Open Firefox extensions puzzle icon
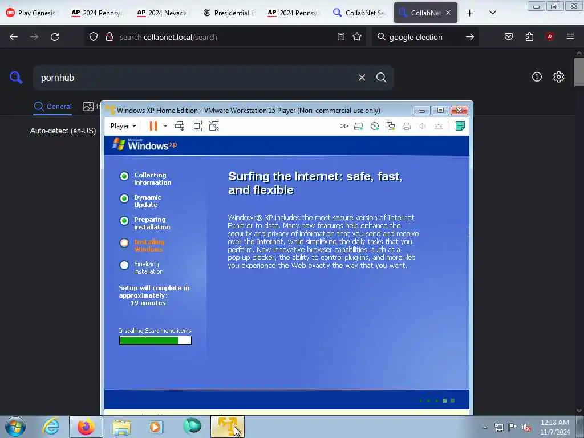584x438 pixels. coord(529,36)
